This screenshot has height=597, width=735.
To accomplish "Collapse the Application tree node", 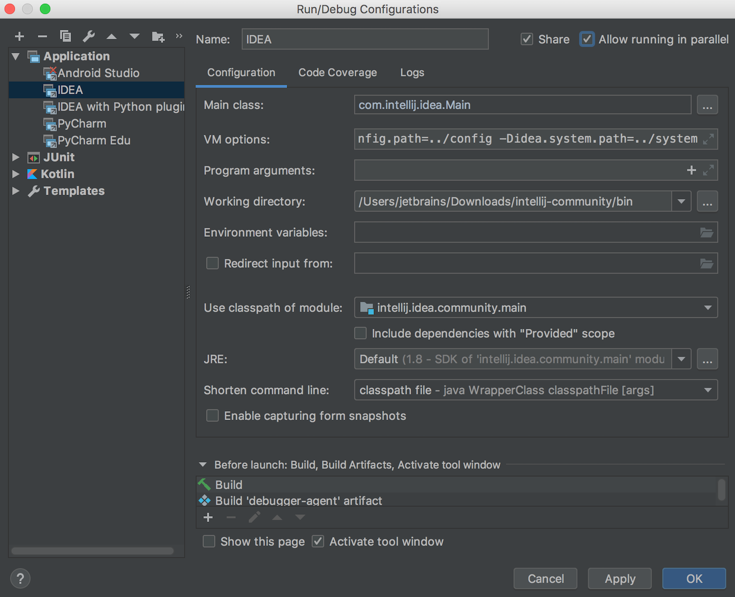I will click(16, 56).
